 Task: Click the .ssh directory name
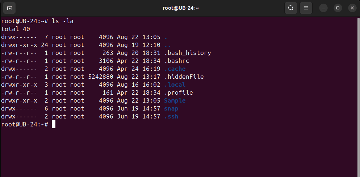[x=171, y=116]
